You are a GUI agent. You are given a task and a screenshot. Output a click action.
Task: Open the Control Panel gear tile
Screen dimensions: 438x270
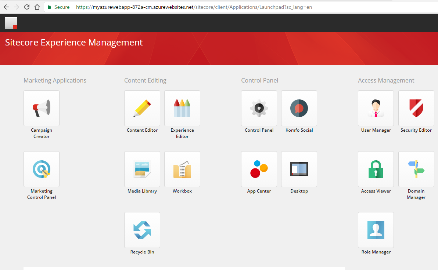(259, 108)
